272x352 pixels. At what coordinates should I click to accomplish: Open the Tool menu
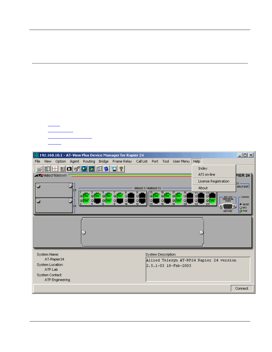(166, 161)
